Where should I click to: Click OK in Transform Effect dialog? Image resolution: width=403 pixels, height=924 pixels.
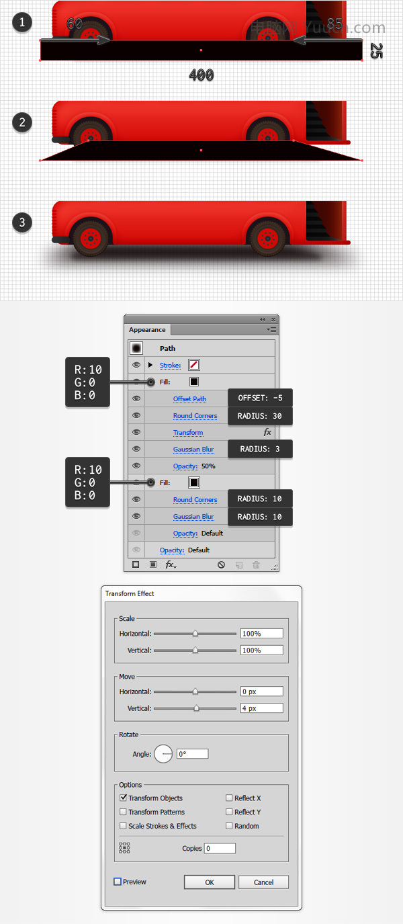point(210,882)
